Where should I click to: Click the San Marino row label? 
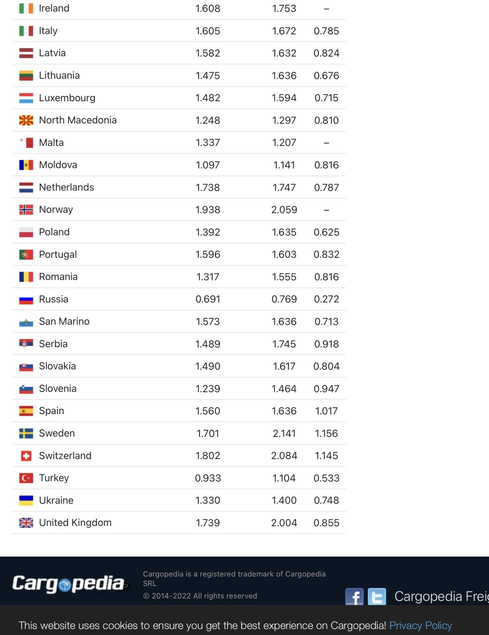click(64, 321)
